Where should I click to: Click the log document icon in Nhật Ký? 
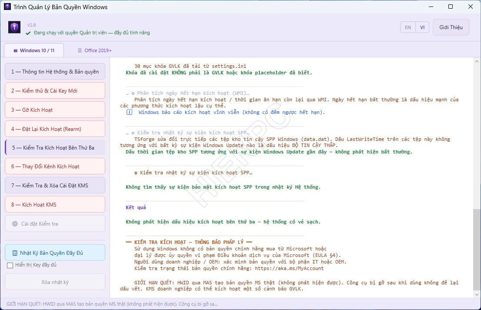coord(15,253)
